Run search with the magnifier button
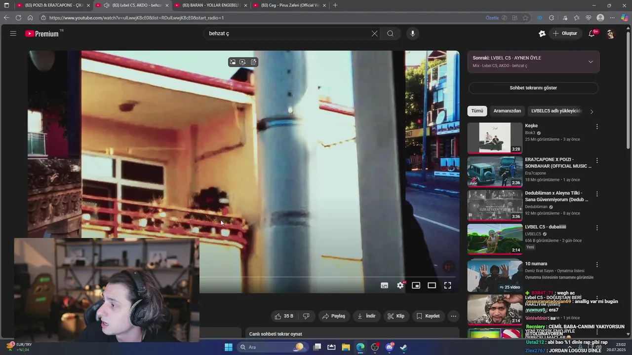Image resolution: width=632 pixels, height=355 pixels. pos(390,34)
